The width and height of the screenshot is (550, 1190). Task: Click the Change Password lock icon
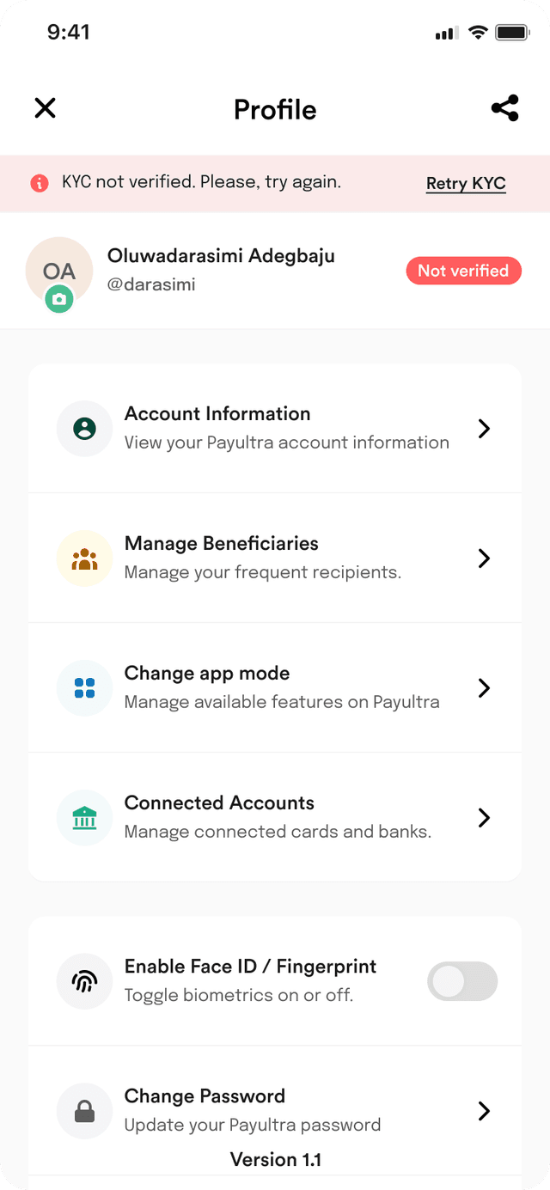pyautogui.click(x=84, y=1111)
